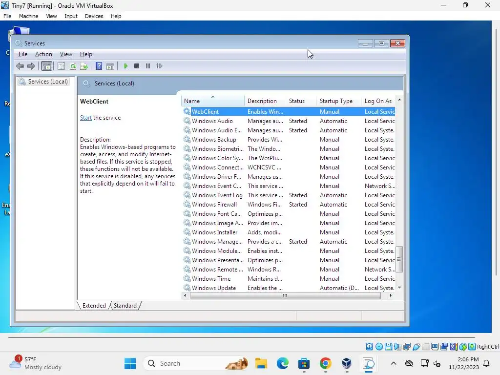Open Google Chrome from the taskbar
This screenshot has width=500, height=375.
pyautogui.click(x=325, y=363)
